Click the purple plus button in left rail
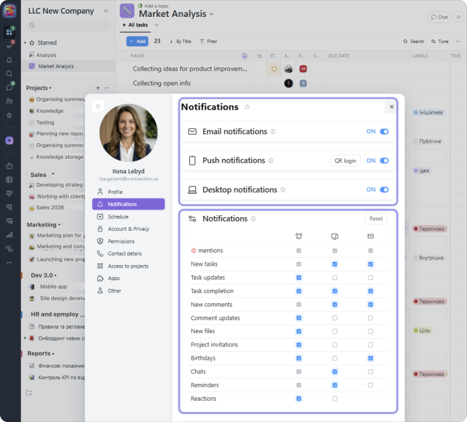The width and height of the screenshot is (467, 422). [9, 141]
